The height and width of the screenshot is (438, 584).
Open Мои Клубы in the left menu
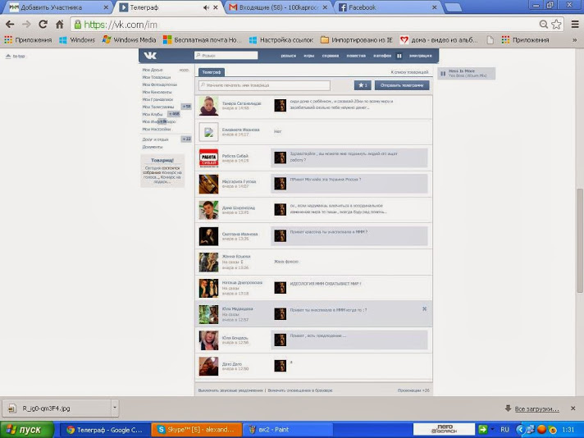[153, 114]
